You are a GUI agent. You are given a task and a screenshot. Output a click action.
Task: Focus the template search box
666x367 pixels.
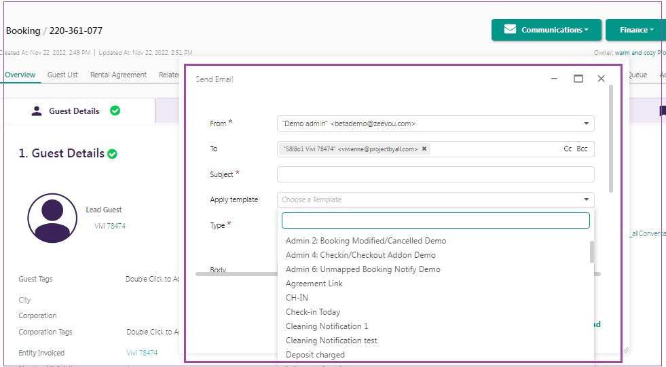pos(435,220)
